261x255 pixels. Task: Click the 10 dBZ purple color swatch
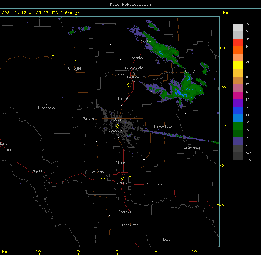tap(238, 141)
